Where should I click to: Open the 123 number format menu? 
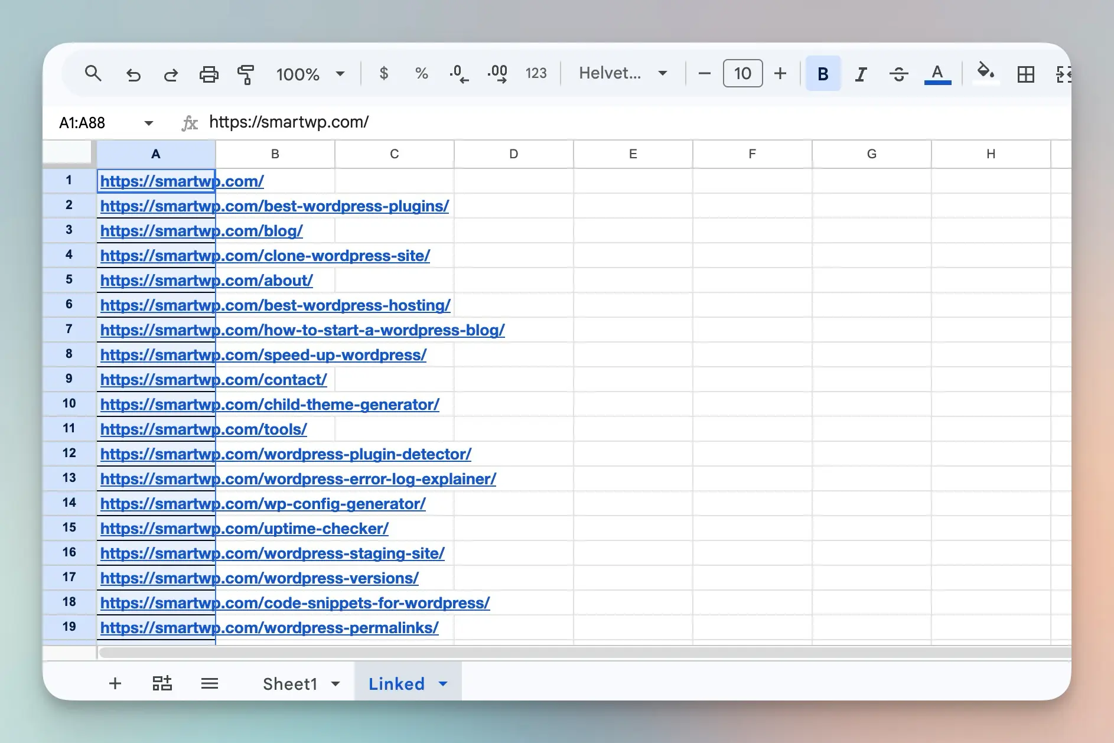536,74
